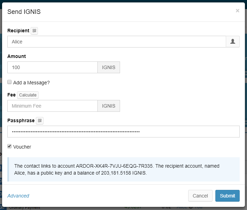Focus the masked Passphrase field
247x210 pixels.
pos(123,132)
